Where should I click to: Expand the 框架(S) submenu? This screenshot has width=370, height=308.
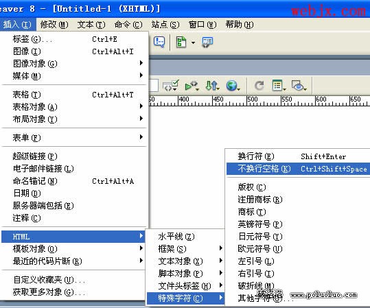[185, 249]
